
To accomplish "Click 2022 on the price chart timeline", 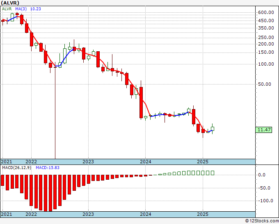I will pyautogui.click(x=31, y=162).
